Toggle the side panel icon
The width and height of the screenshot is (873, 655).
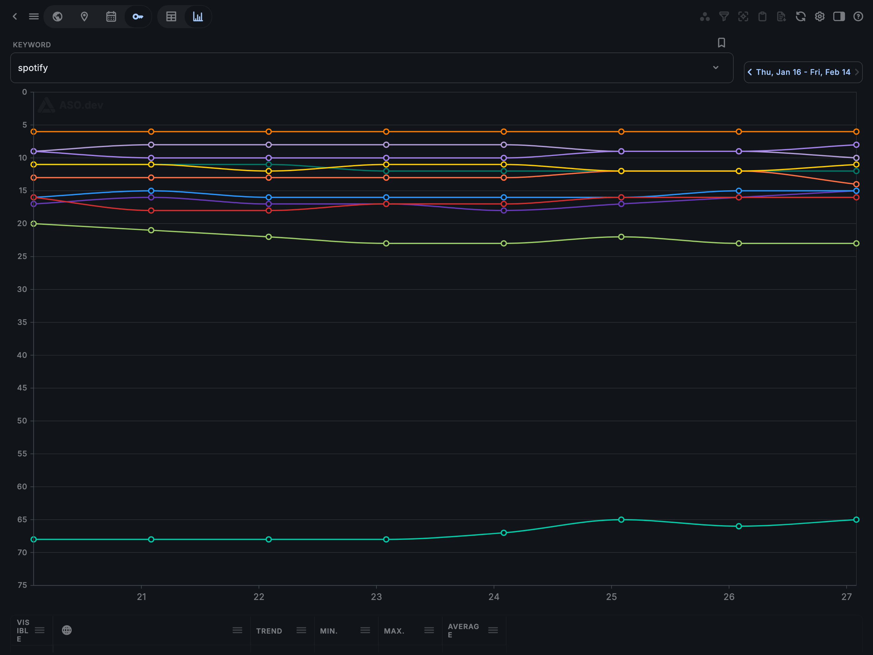(x=839, y=17)
